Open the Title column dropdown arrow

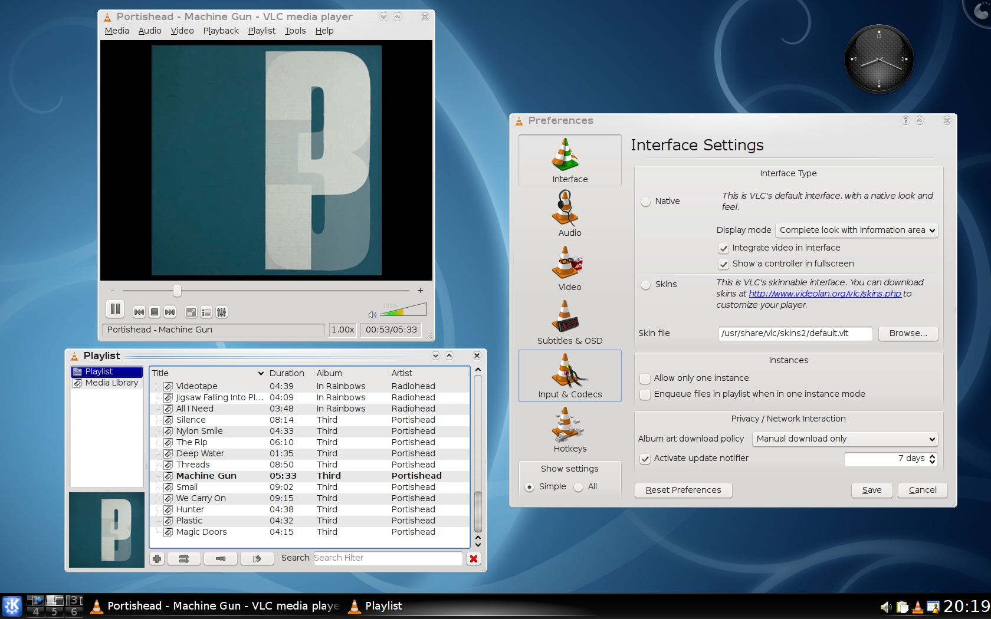pyautogui.click(x=261, y=373)
